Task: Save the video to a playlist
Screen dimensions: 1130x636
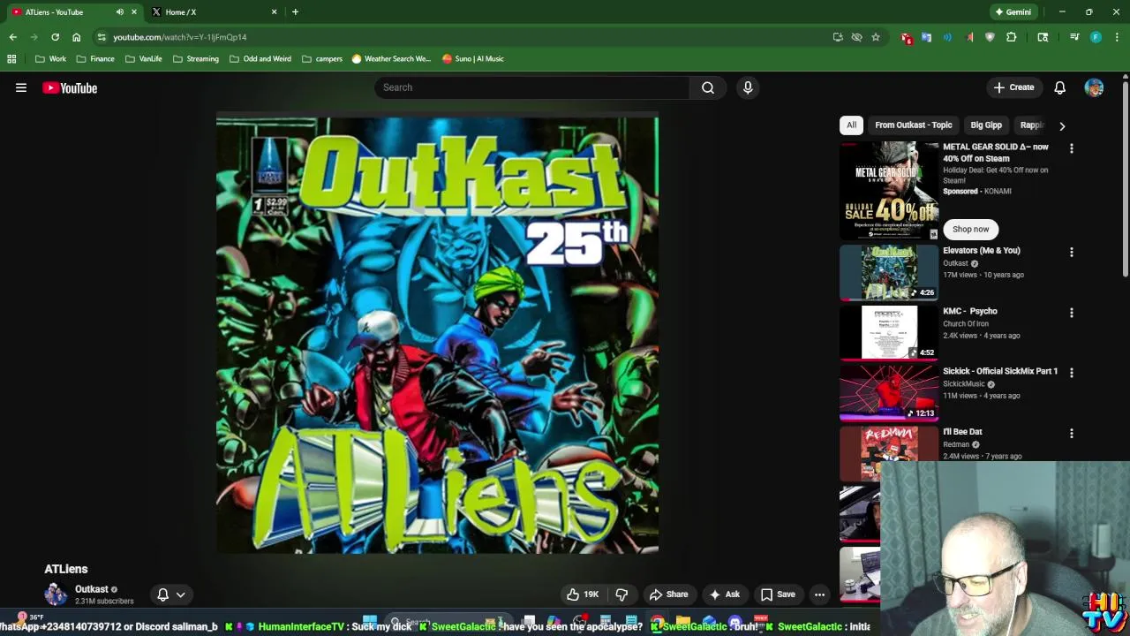Action: (778, 594)
